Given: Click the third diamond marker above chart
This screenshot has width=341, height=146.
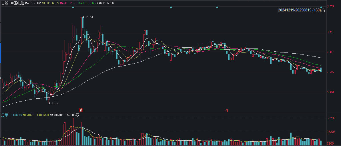Looking at the screenshot, I should pyautogui.click(x=217, y=7).
